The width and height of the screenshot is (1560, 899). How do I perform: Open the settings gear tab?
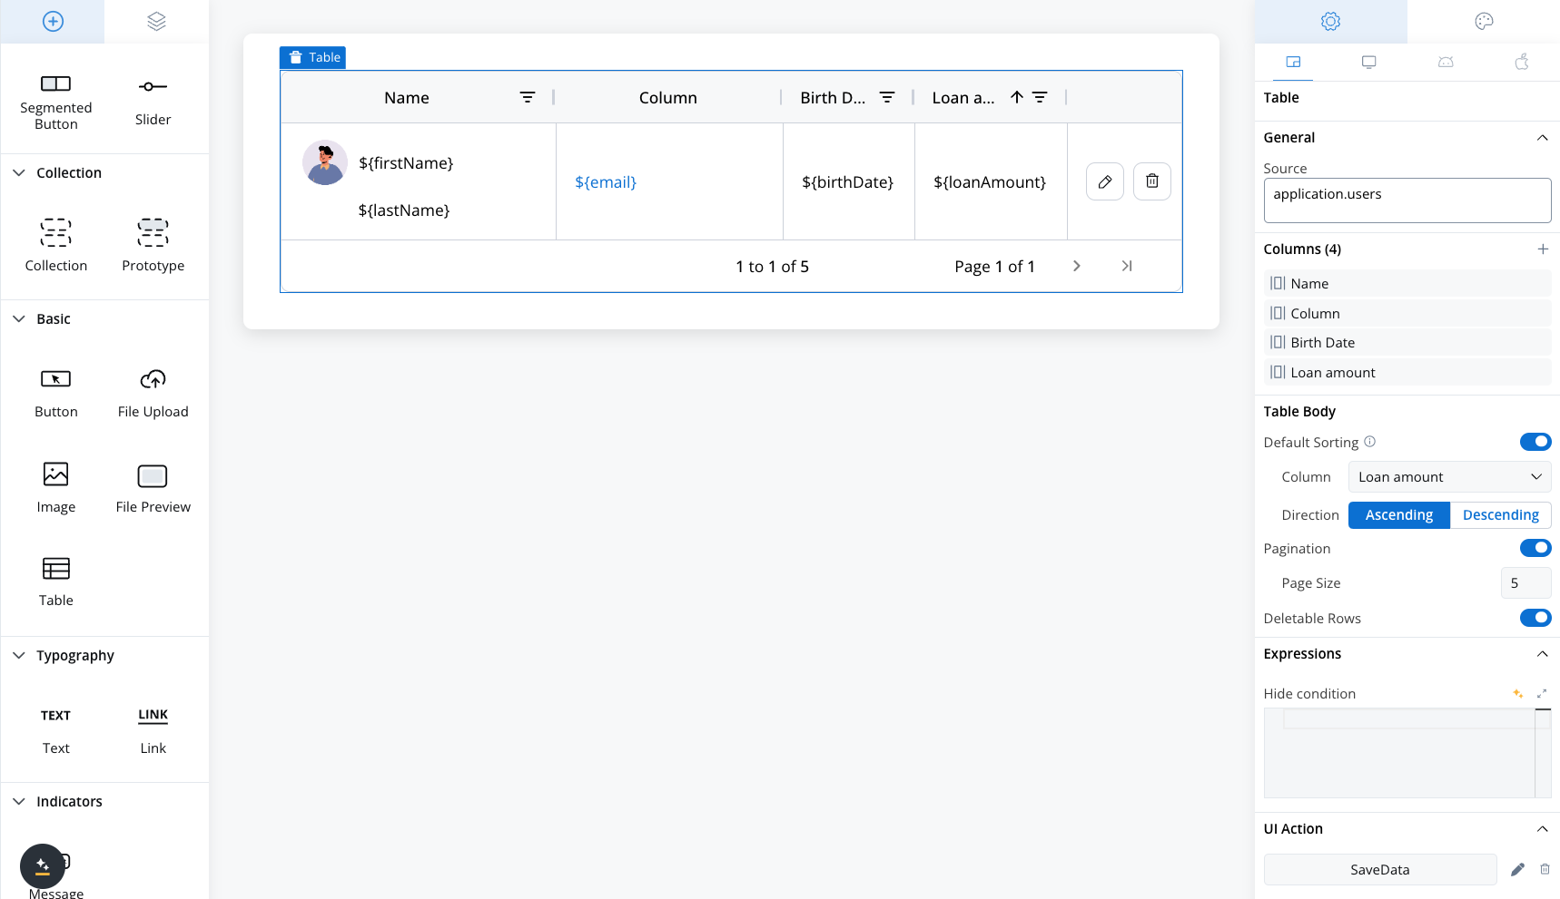(x=1330, y=21)
